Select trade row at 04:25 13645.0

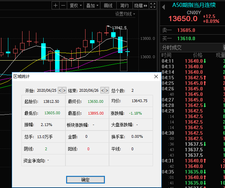(x=193, y=83)
